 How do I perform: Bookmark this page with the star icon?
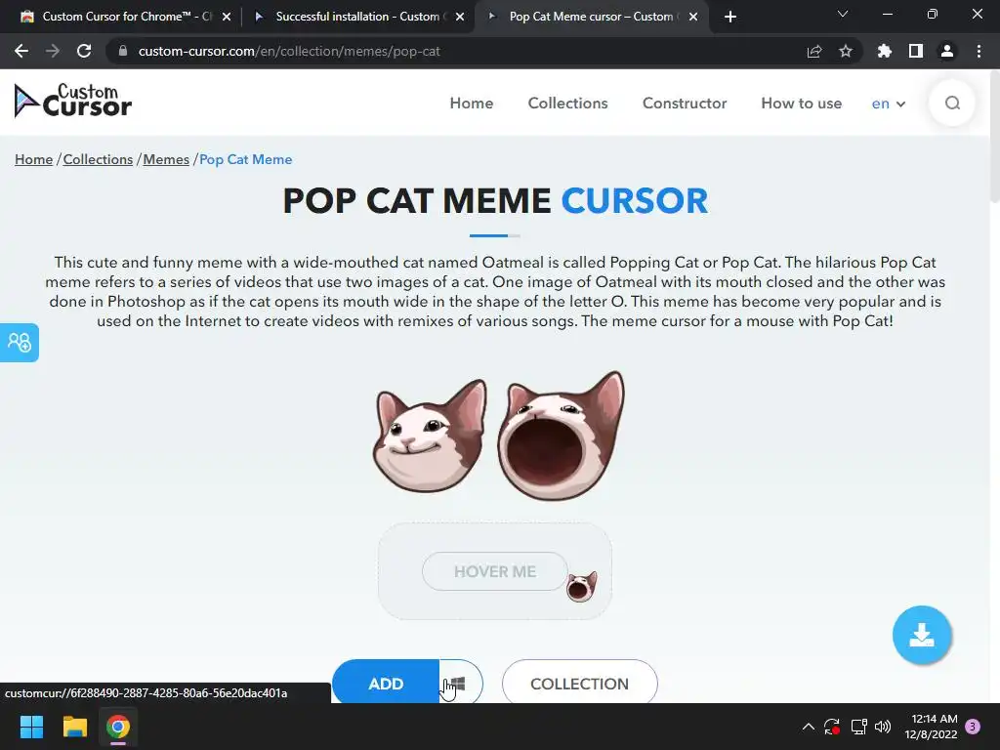(846, 51)
